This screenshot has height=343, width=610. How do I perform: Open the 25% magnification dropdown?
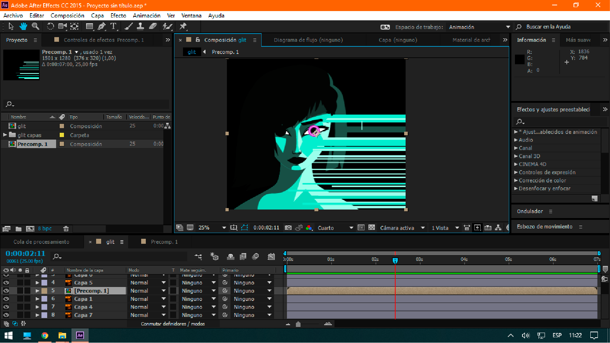[212, 228]
